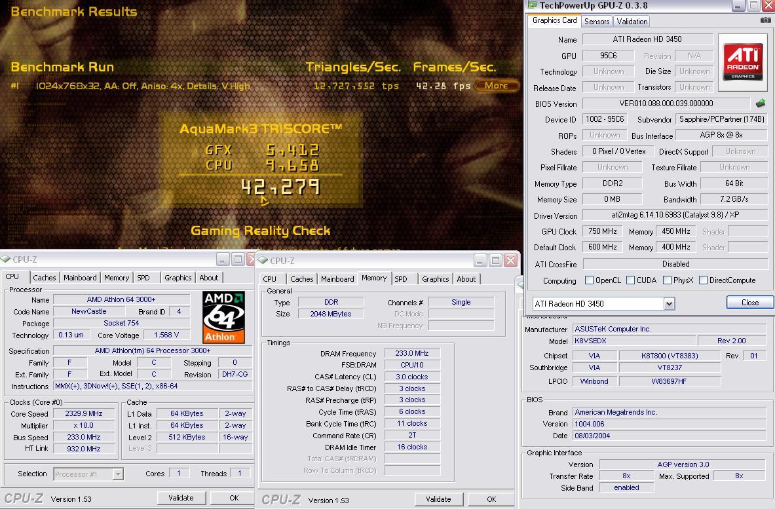775x509 pixels.
Task: Click the Core Speed value 2329.9 MHz
Action: coord(84,413)
